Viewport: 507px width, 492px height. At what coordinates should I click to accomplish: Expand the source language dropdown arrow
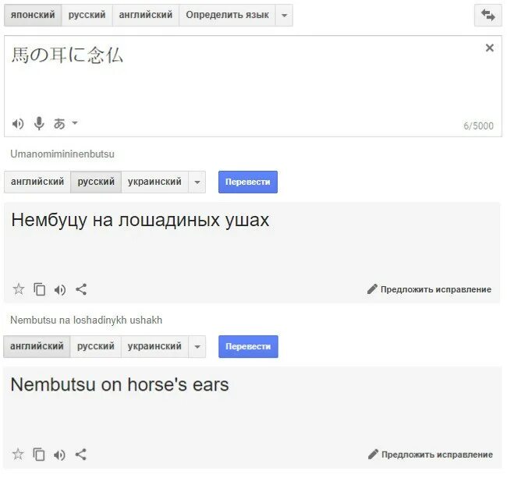pos(284,15)
